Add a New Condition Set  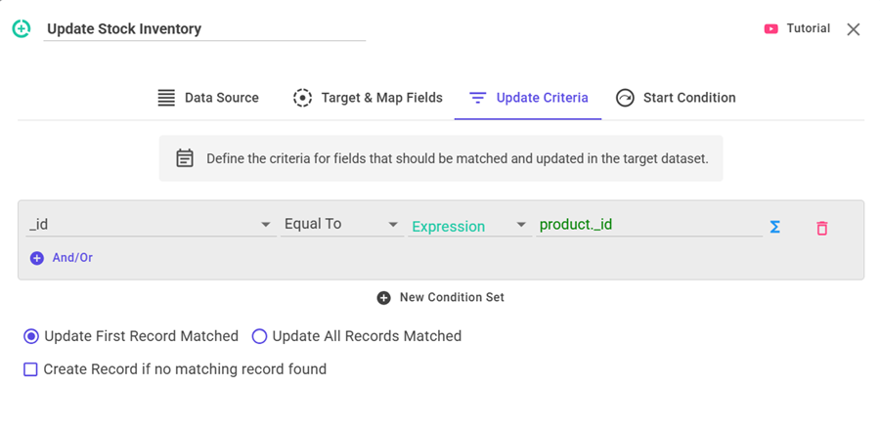[x=451, y=297]
